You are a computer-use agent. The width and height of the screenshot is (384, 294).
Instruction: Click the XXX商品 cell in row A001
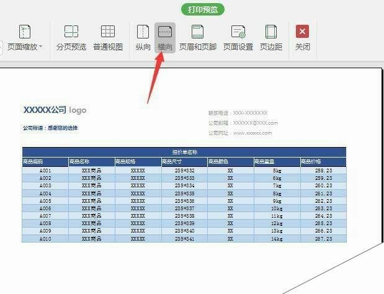point(92,171)
